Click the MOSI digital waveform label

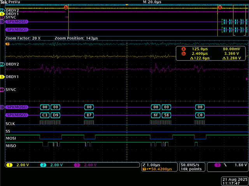[11, 138]
